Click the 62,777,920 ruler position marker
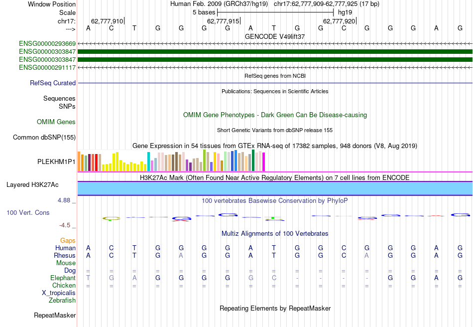Viewport: 473px width, 327px height. 340,21
